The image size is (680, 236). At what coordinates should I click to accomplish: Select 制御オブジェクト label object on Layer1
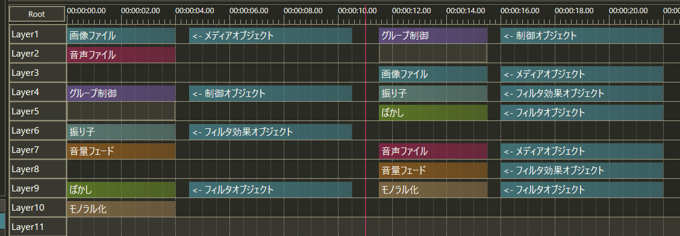[x=582, y=36]
